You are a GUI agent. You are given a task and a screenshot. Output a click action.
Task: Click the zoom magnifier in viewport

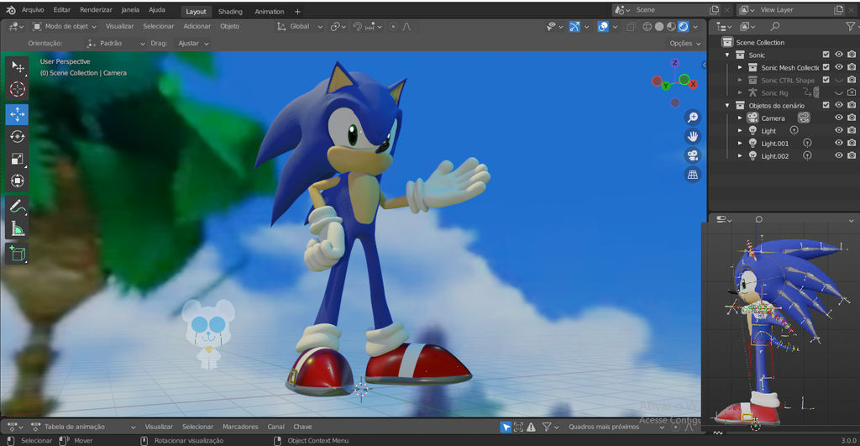point(693,118)
